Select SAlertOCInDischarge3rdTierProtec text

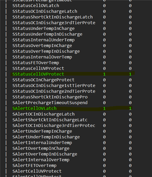[x=54, y=125]
